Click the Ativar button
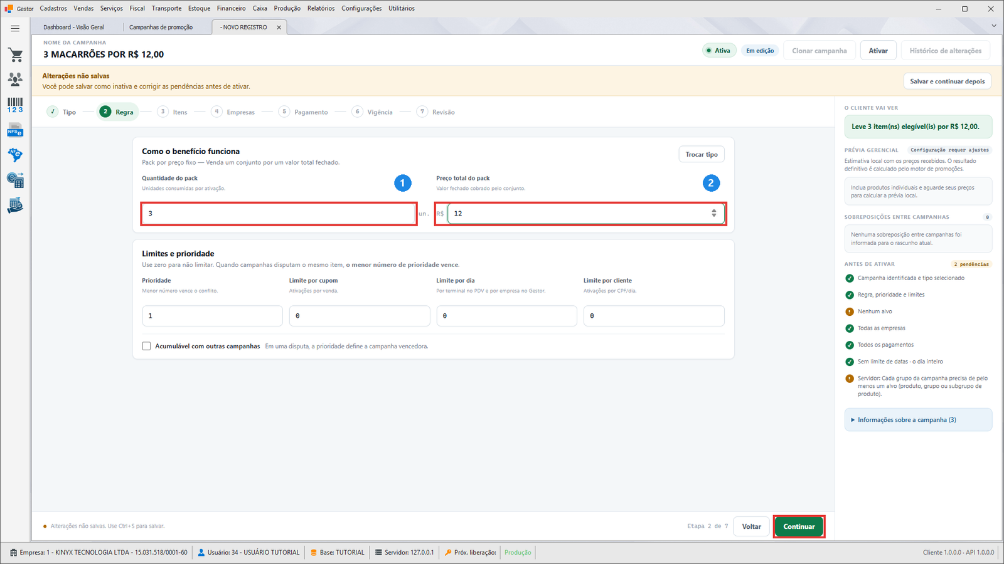The width and height of the screenshot is (1004, 564). click(x=878, y=51)
